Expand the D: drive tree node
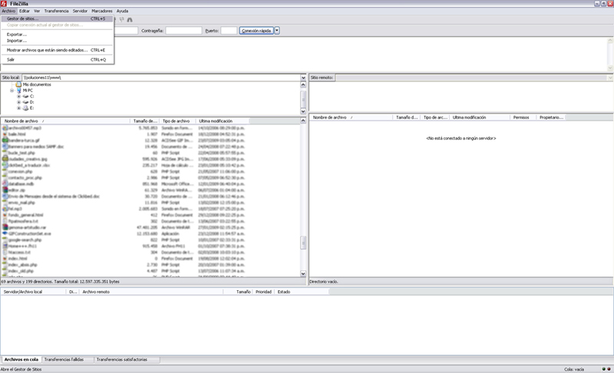Image resolution: width=614 pixels, height=373 pixels. coord(18,102)
